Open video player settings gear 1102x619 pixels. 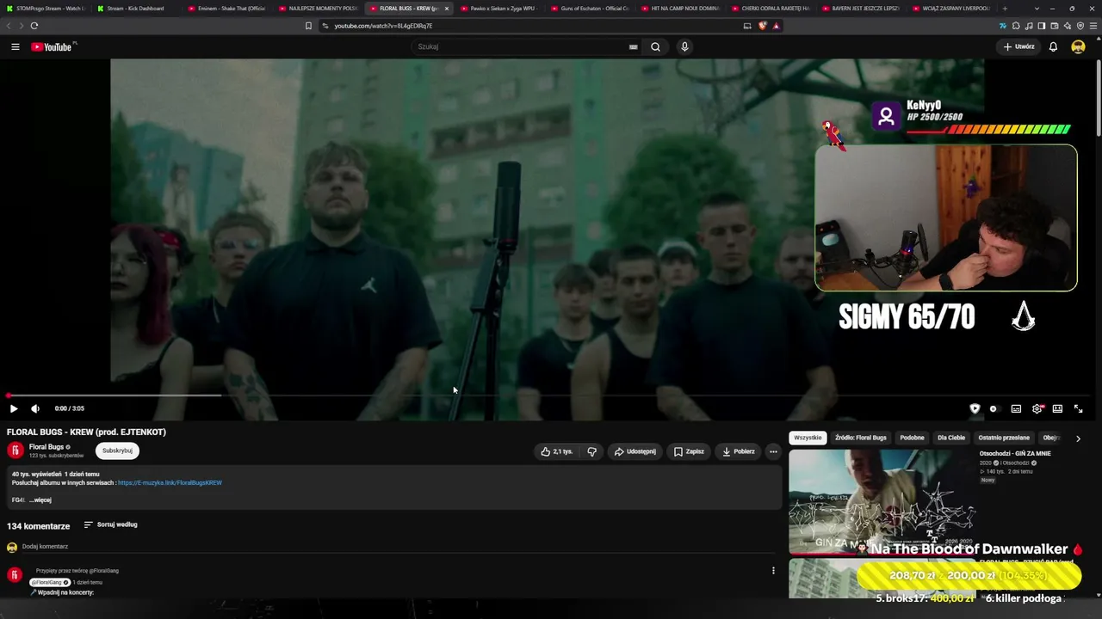click(x=1037, y=408)
